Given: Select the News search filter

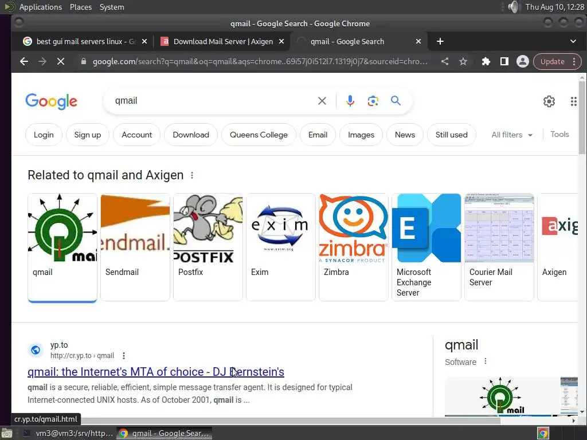Looking at the screenshot, I should click(405, 135).
